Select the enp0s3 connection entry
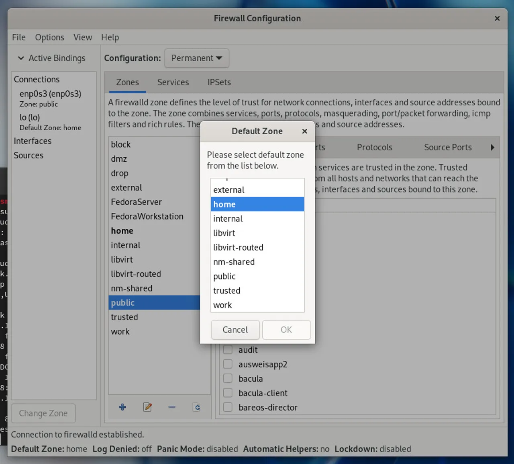 coord(54,99)
